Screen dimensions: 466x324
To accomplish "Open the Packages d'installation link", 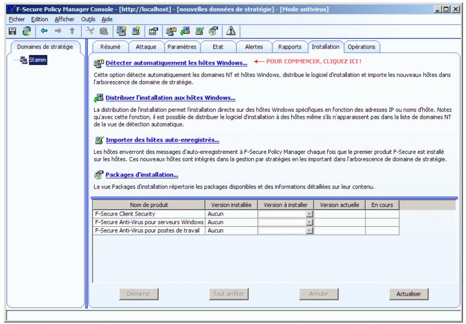I will tap(142, 175).
